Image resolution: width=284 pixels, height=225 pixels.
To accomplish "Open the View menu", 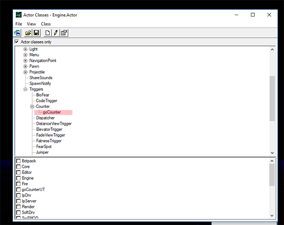I will (31, 24).
